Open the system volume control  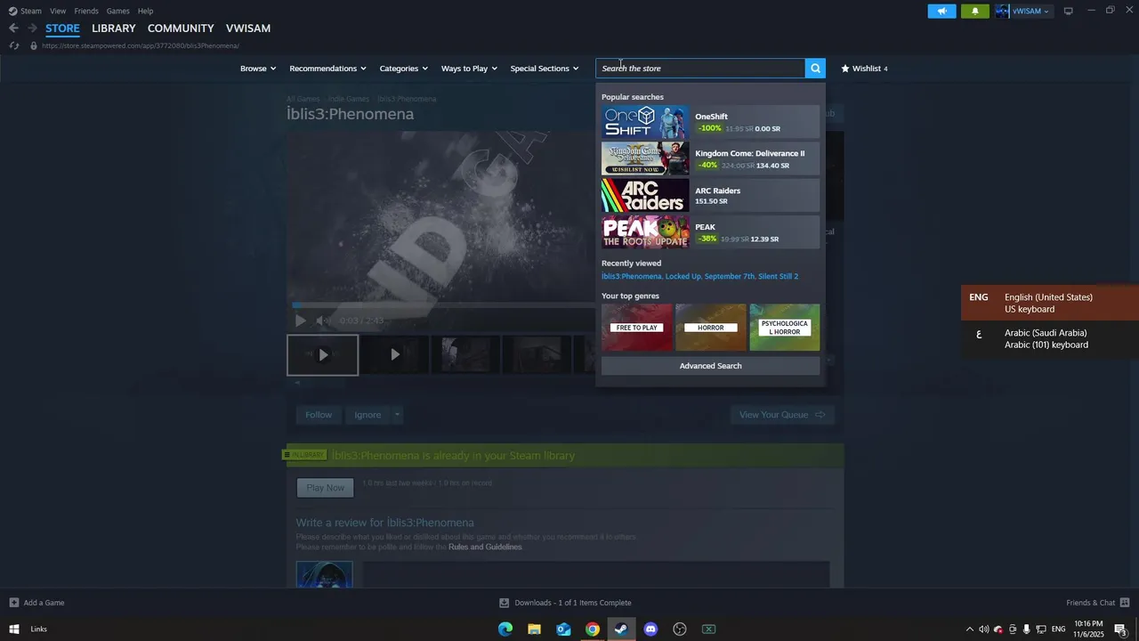coord(983,629)
